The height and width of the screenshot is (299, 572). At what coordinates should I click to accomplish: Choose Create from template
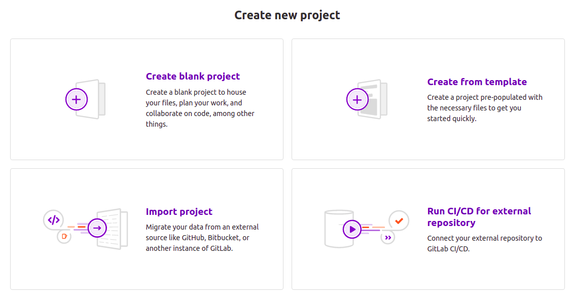pos(477,82)
